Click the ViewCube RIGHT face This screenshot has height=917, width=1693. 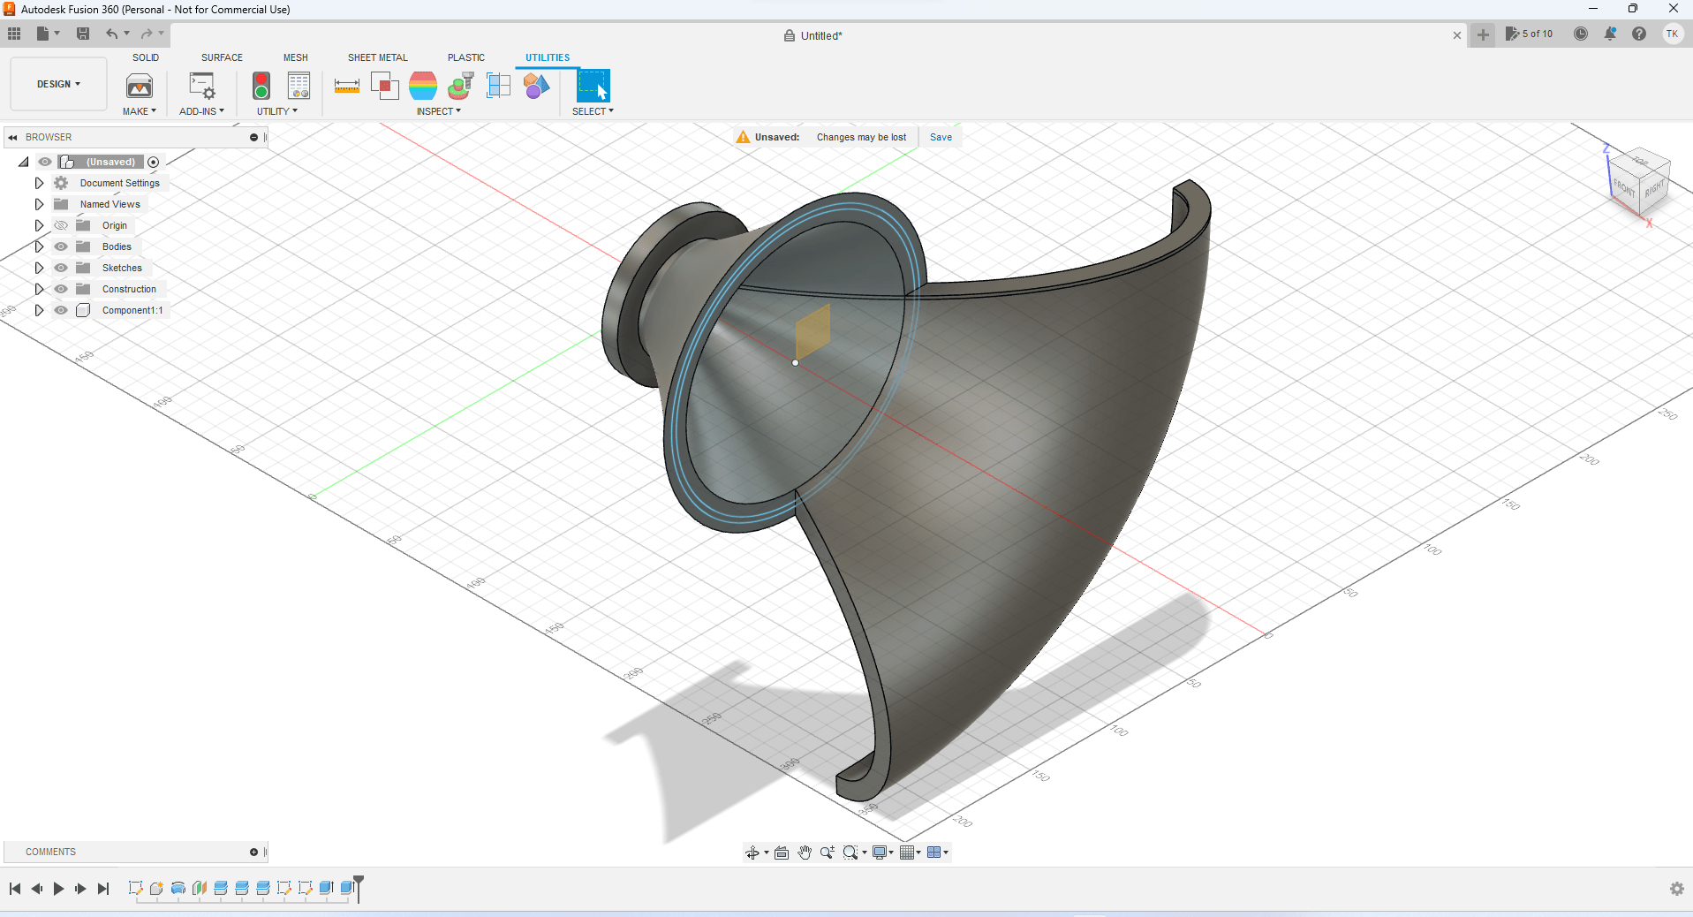(1654, 189)
